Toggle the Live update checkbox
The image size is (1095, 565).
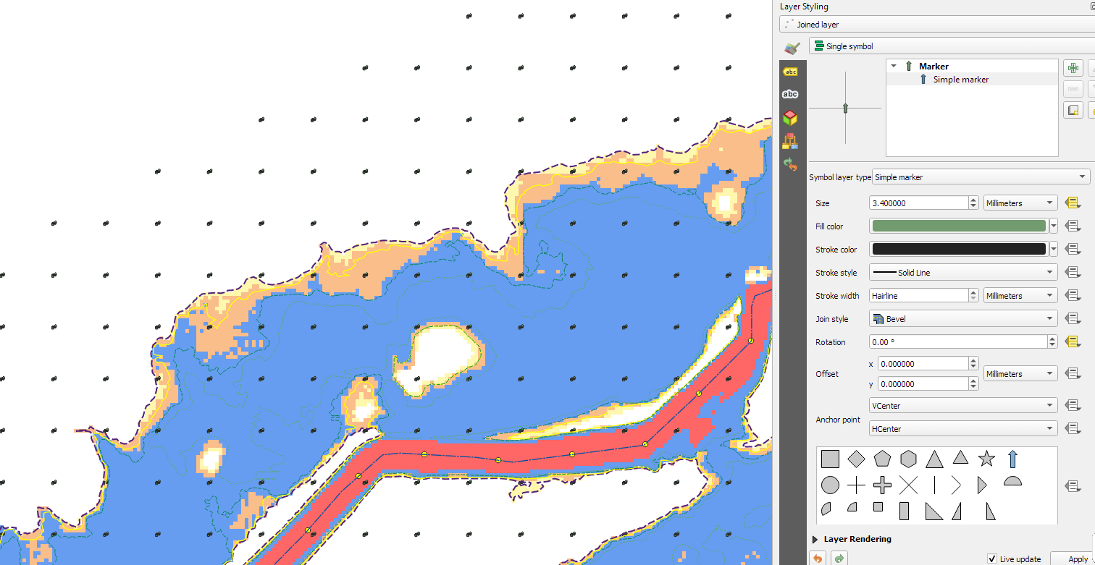tap(991, 558)
